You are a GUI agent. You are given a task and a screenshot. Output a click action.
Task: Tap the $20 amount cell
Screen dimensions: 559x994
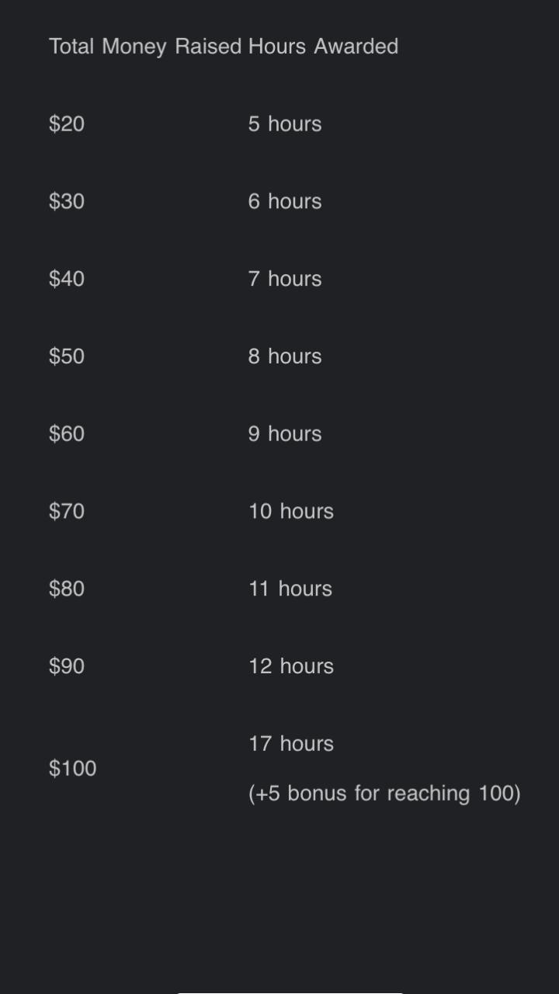(x=67, y=124)
